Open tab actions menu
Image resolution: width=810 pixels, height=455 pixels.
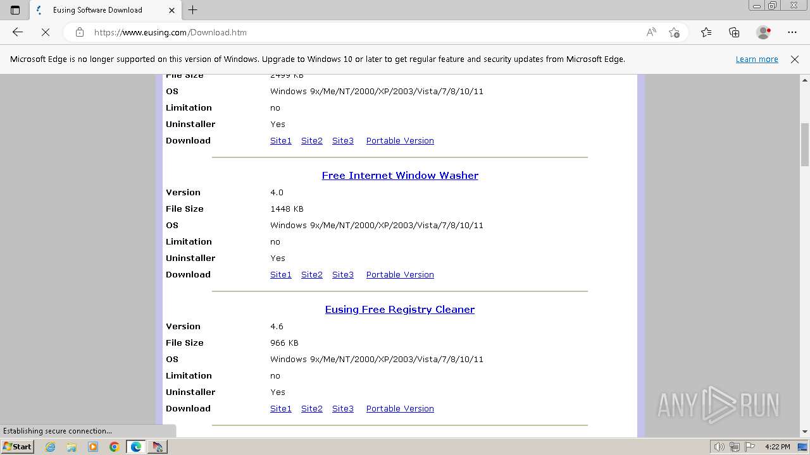click(x=15, y=10)
